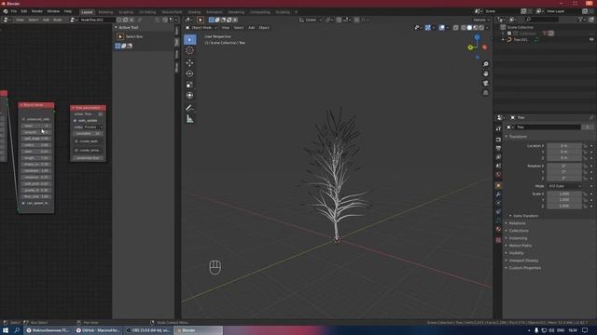The height and width of the screenshot is (335, 597).
Task: Open the View Layer properties tab icon
Action: click(x=498, y=157)
